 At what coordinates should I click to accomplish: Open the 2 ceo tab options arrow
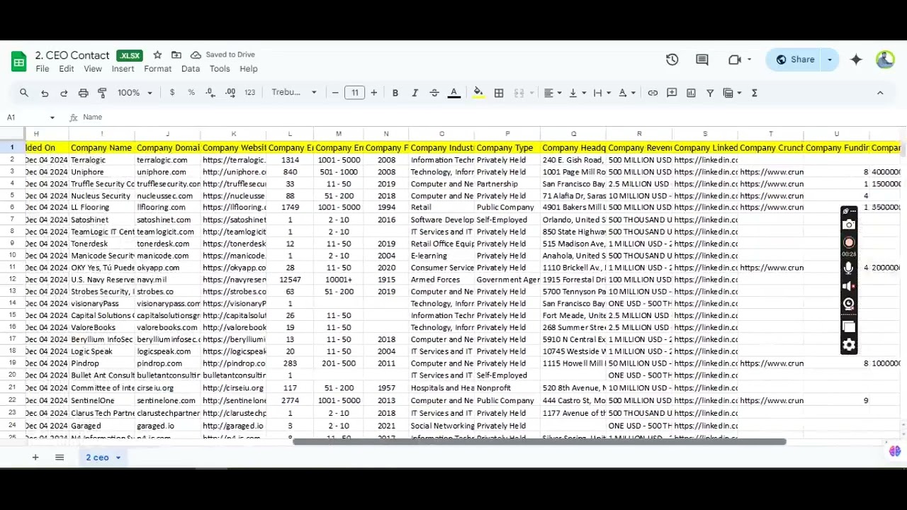tap(118, 458)
